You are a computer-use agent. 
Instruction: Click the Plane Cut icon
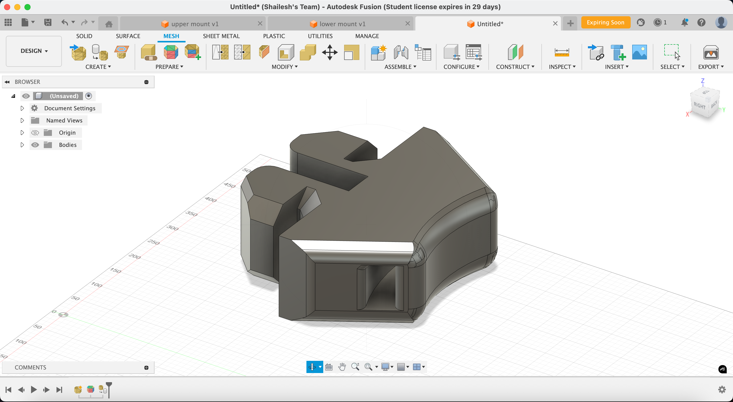264,52
